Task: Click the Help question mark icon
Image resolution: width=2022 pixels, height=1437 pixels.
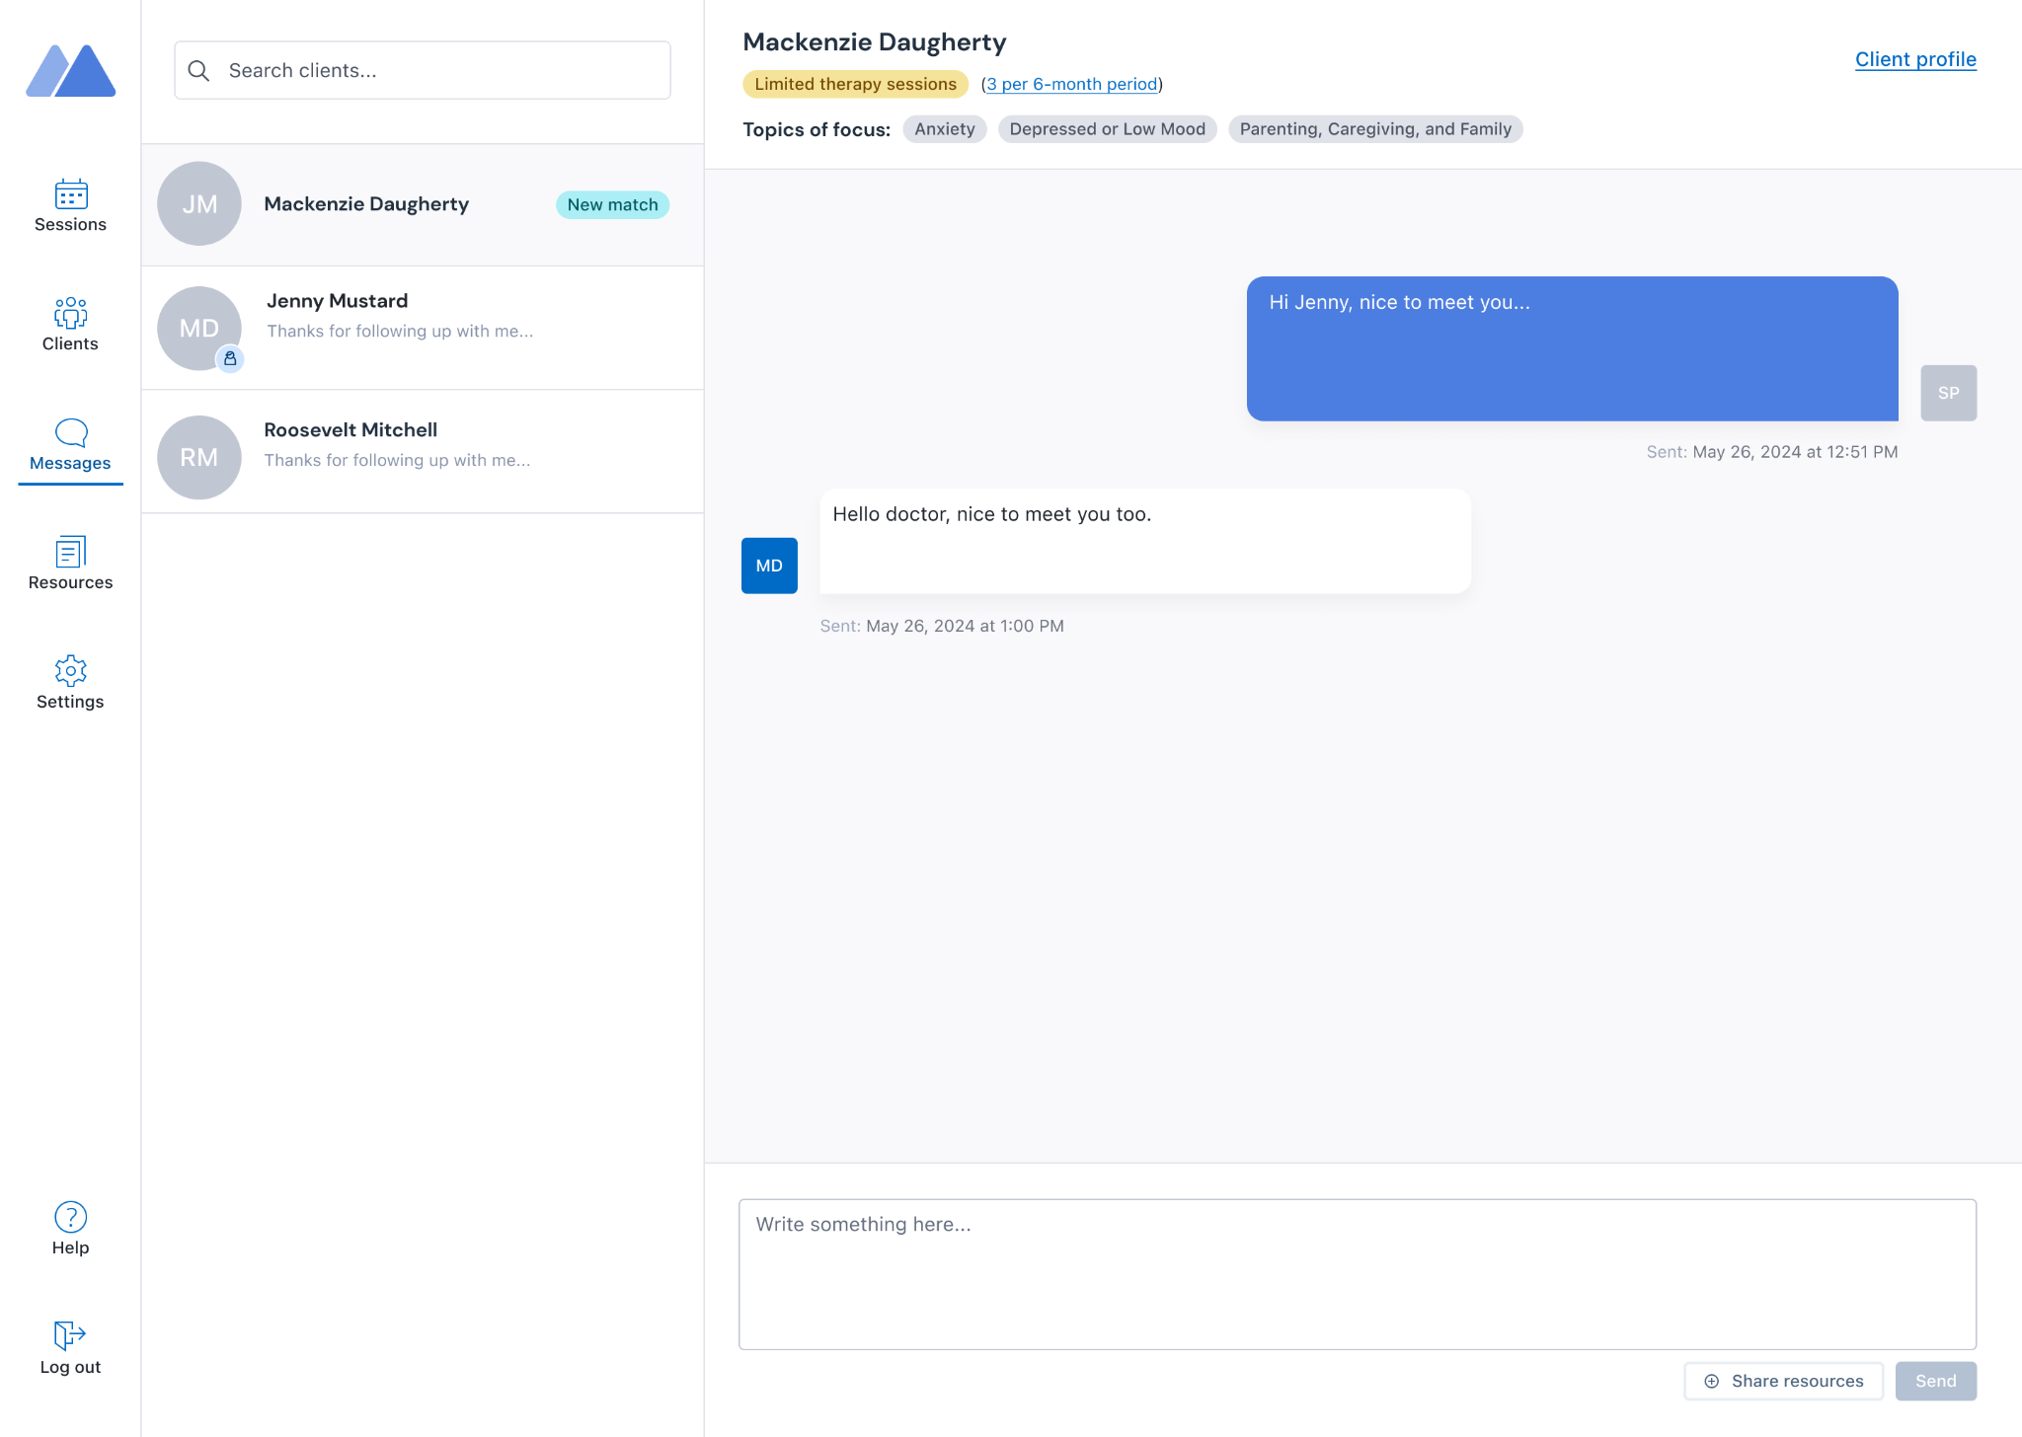Action: tap(70, 1217)
